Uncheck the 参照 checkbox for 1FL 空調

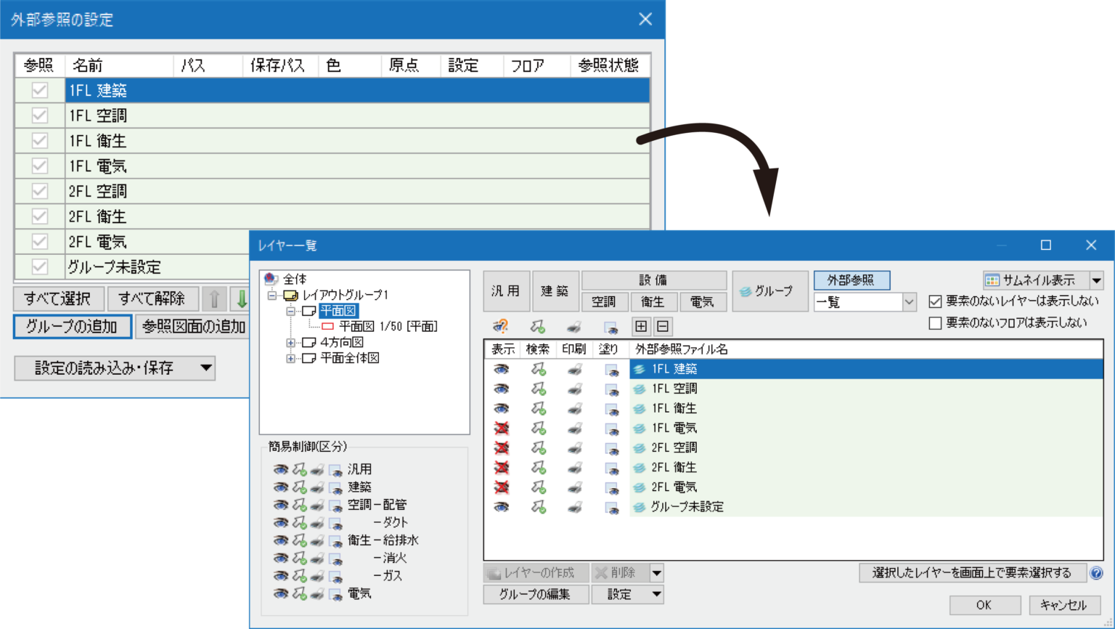coord(40,115)
